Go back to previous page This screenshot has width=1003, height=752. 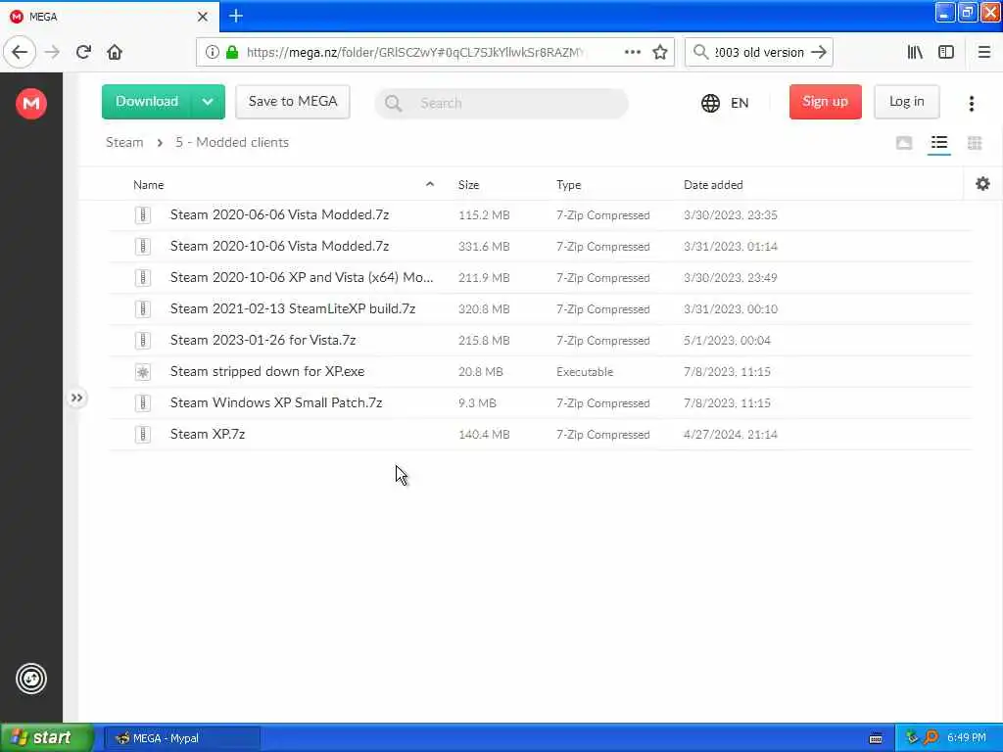tap(20, 52)
